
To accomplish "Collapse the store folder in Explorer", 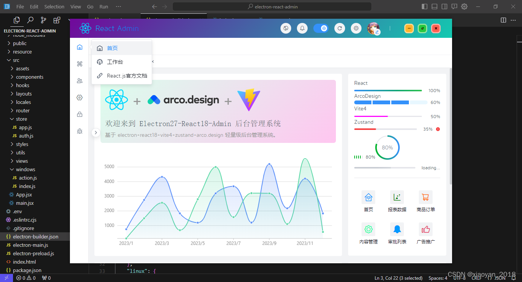I will [x=35, y=119].
